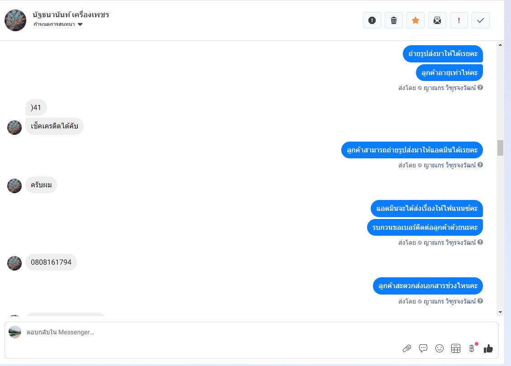Click help icon beside sender ญาณกร under last message
511x366 pixels.
click(x=480, y=301)
